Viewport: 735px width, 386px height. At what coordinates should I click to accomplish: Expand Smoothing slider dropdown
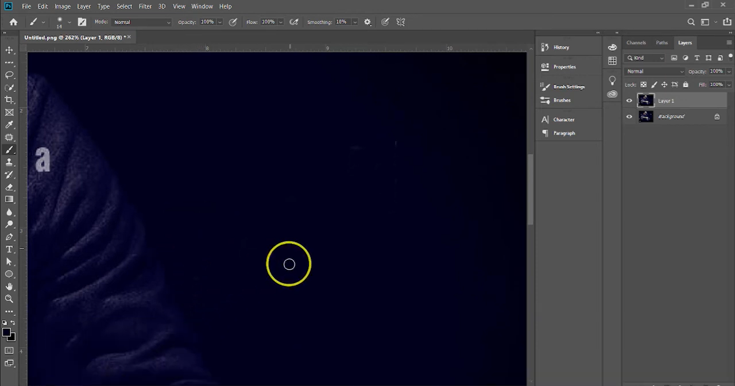354,22
